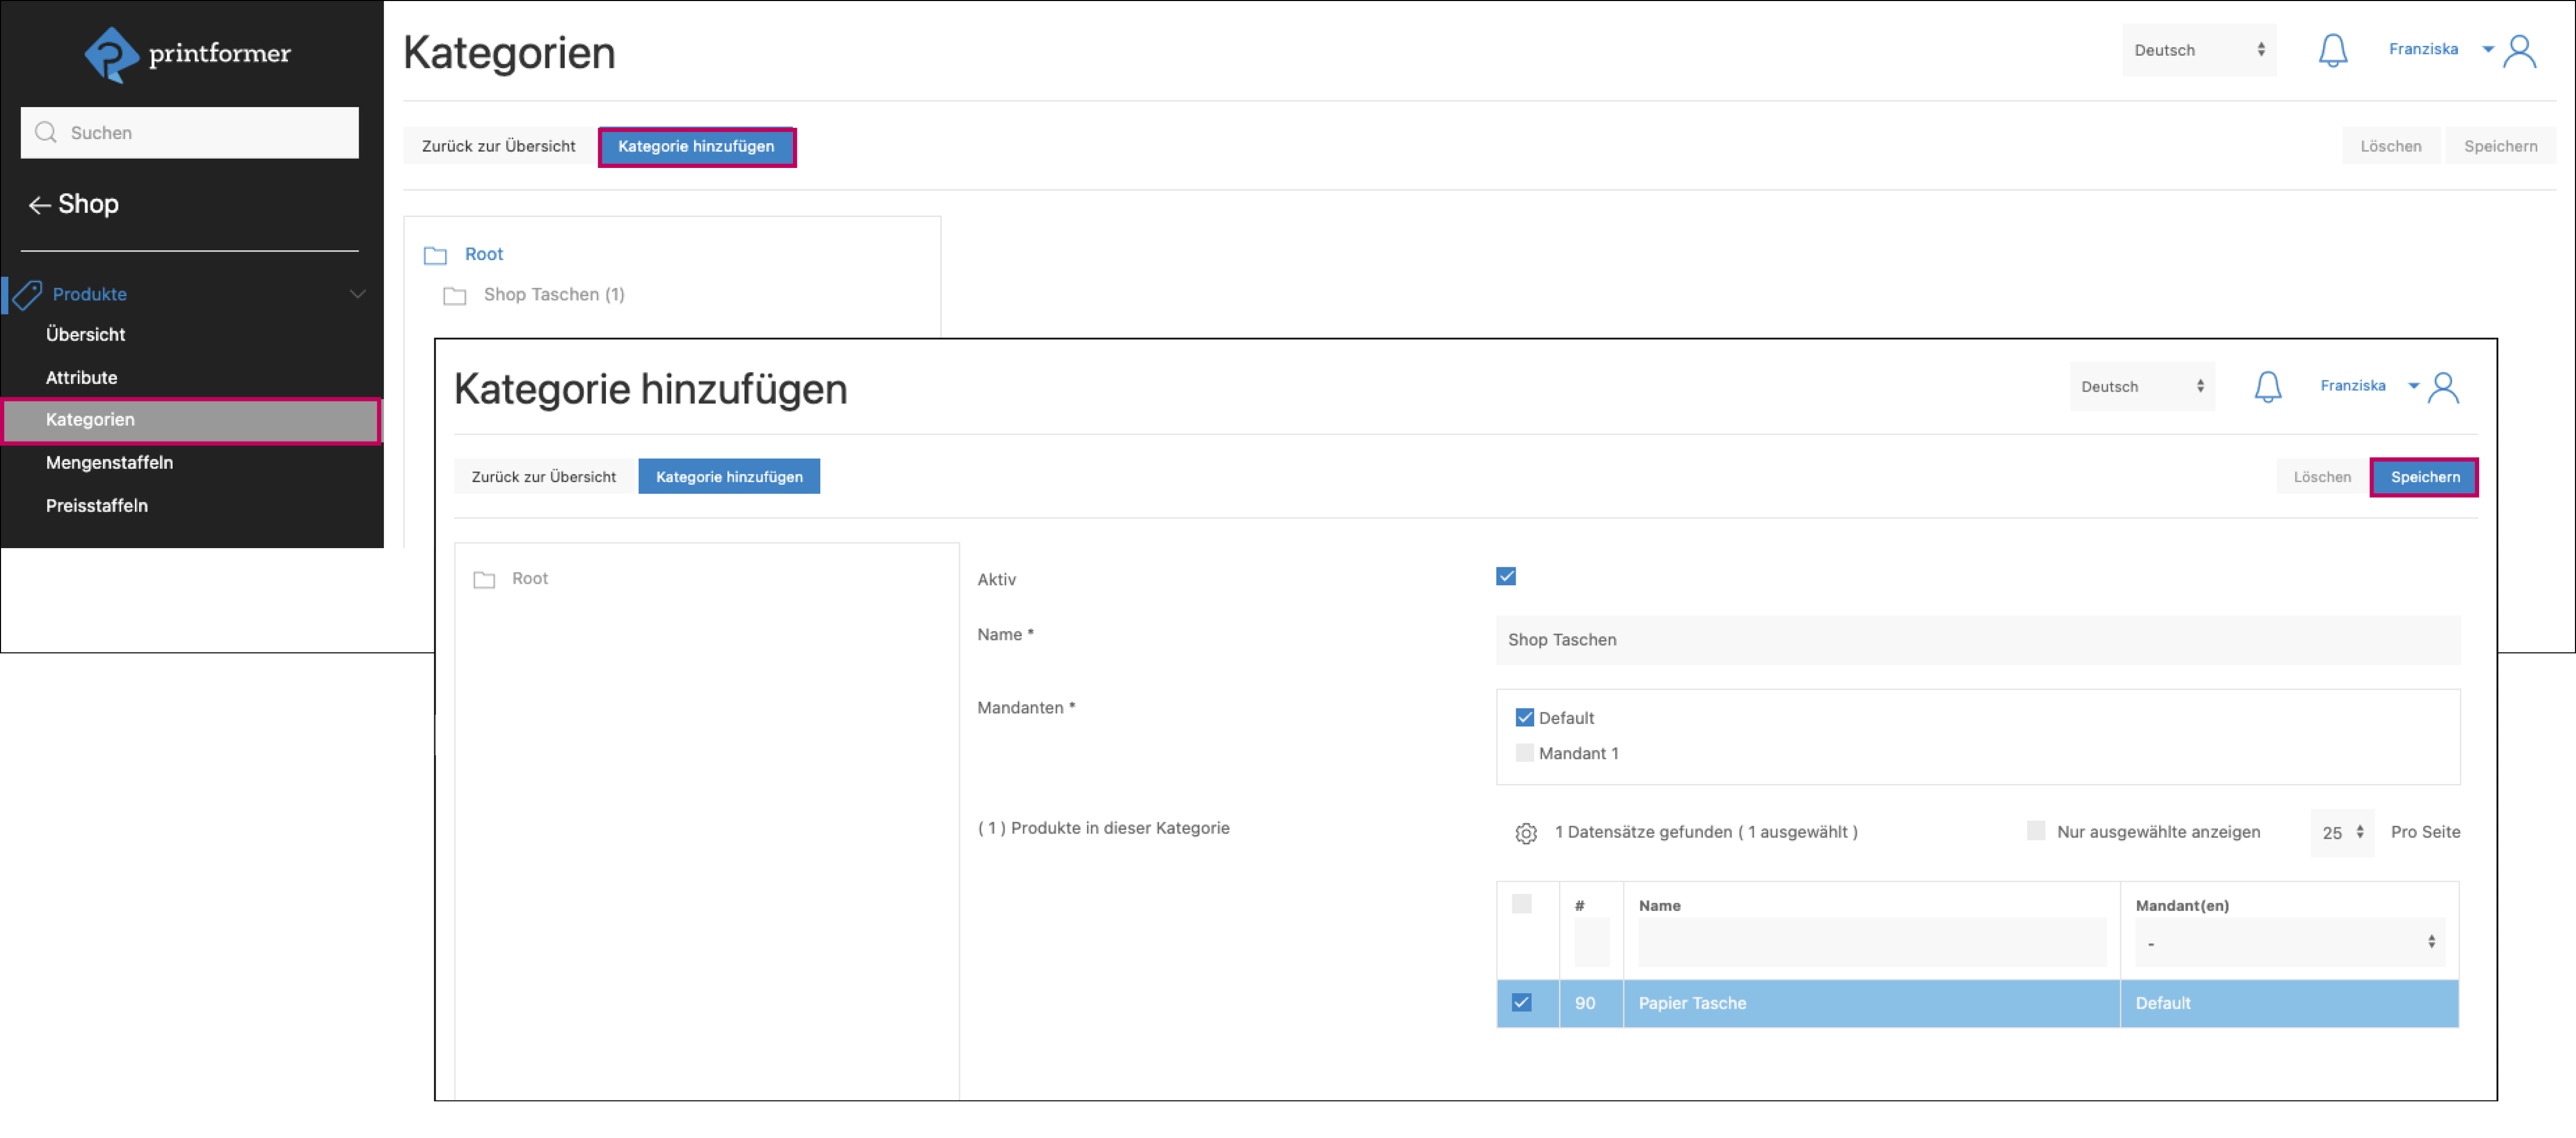Click the Shop Taschen folder icon

[455, 296]
